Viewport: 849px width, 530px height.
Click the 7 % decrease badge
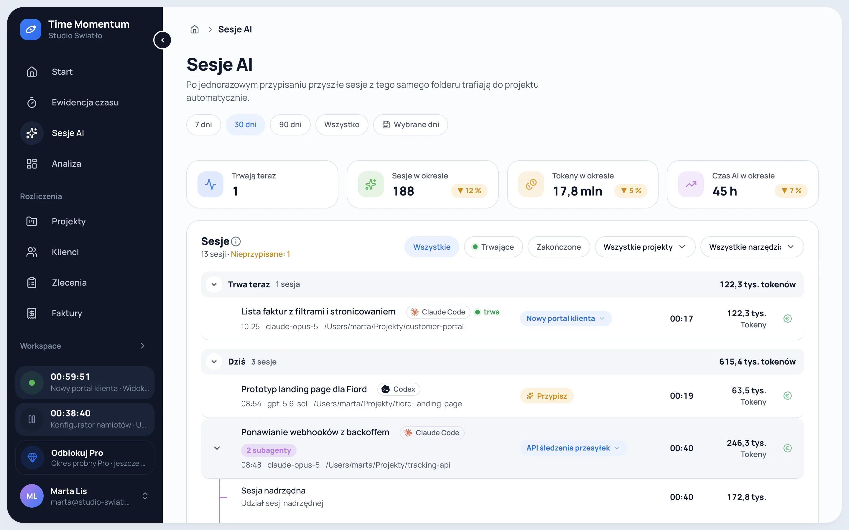pyautogui.click(x=791, y=191)
